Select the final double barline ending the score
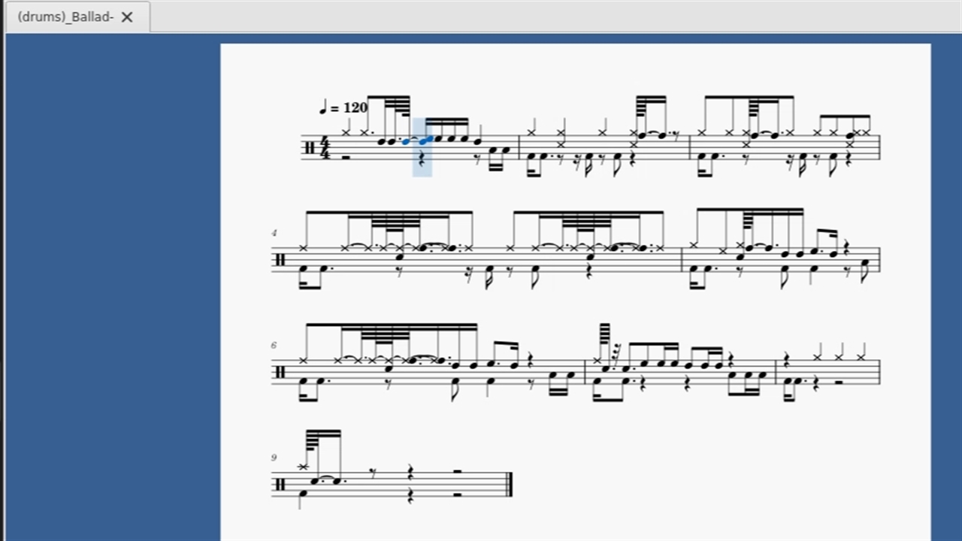Image resolution: width=962 pixels, height=541 pixels. click(510, 485)
